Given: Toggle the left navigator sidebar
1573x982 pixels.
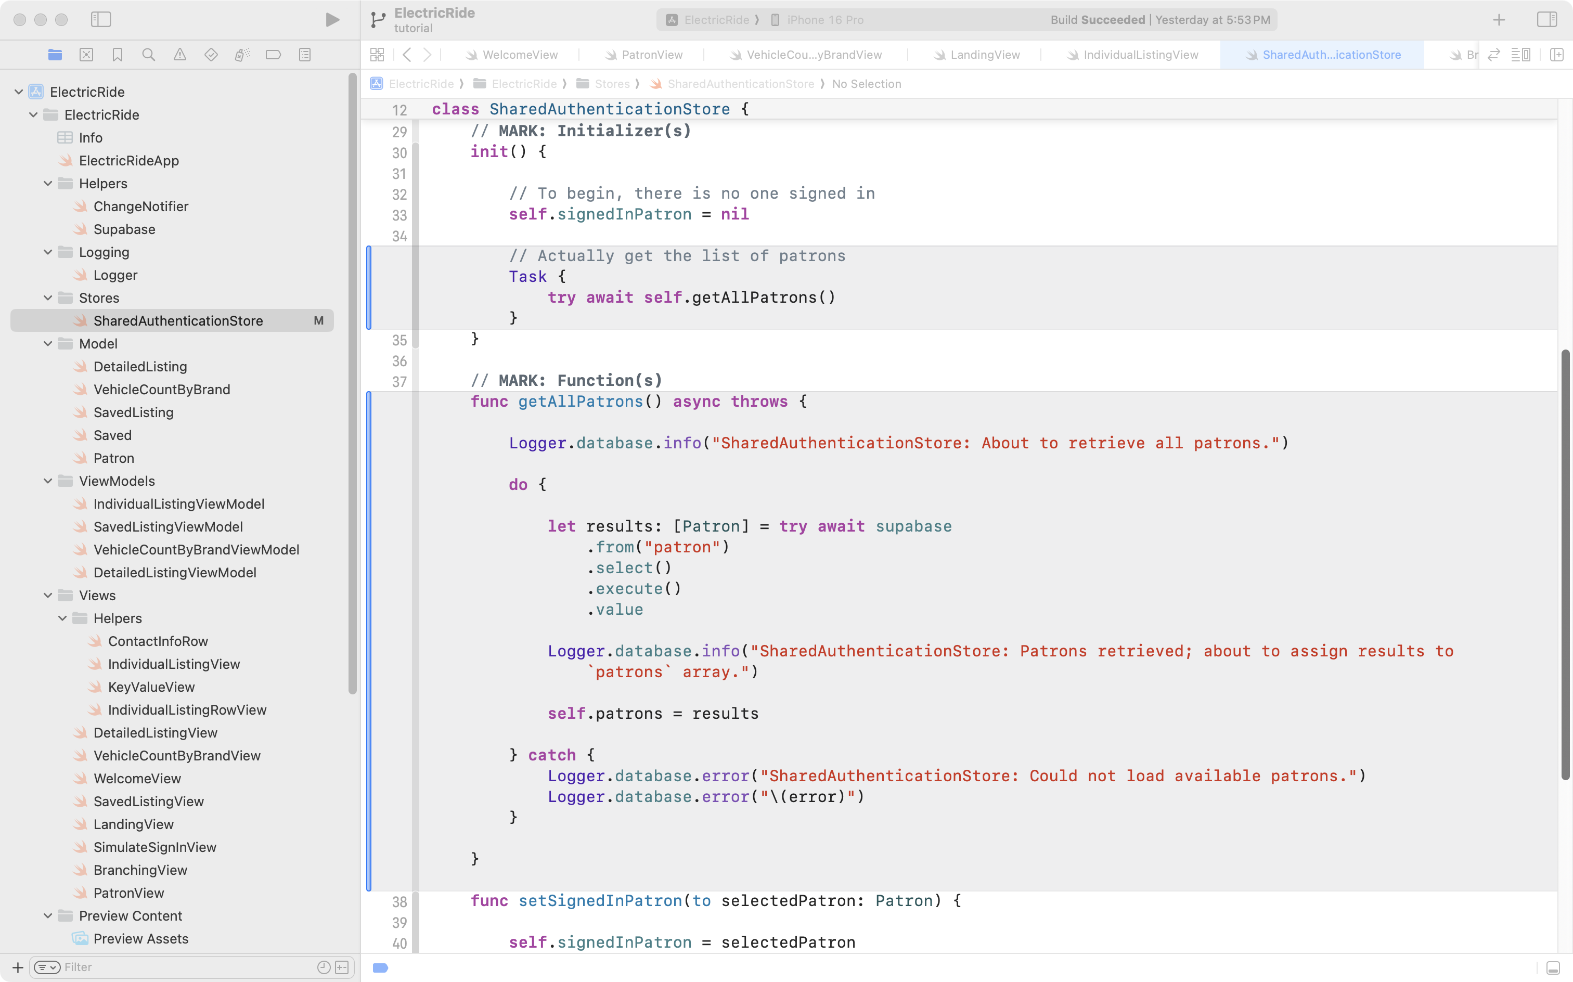Looking at the screenshot, I should pyautogui.click(x=101, y=19).
